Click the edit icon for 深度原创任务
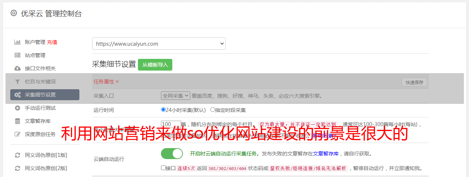469x177 pixels. click(17, 134)
